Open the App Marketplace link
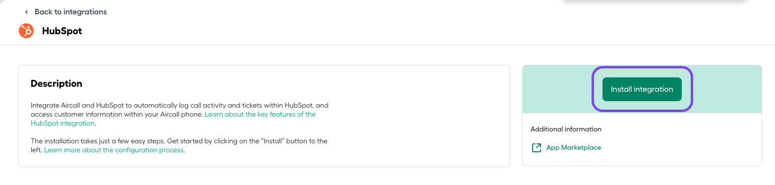This screenshot has height=185, width=775. tap(573, 148)
